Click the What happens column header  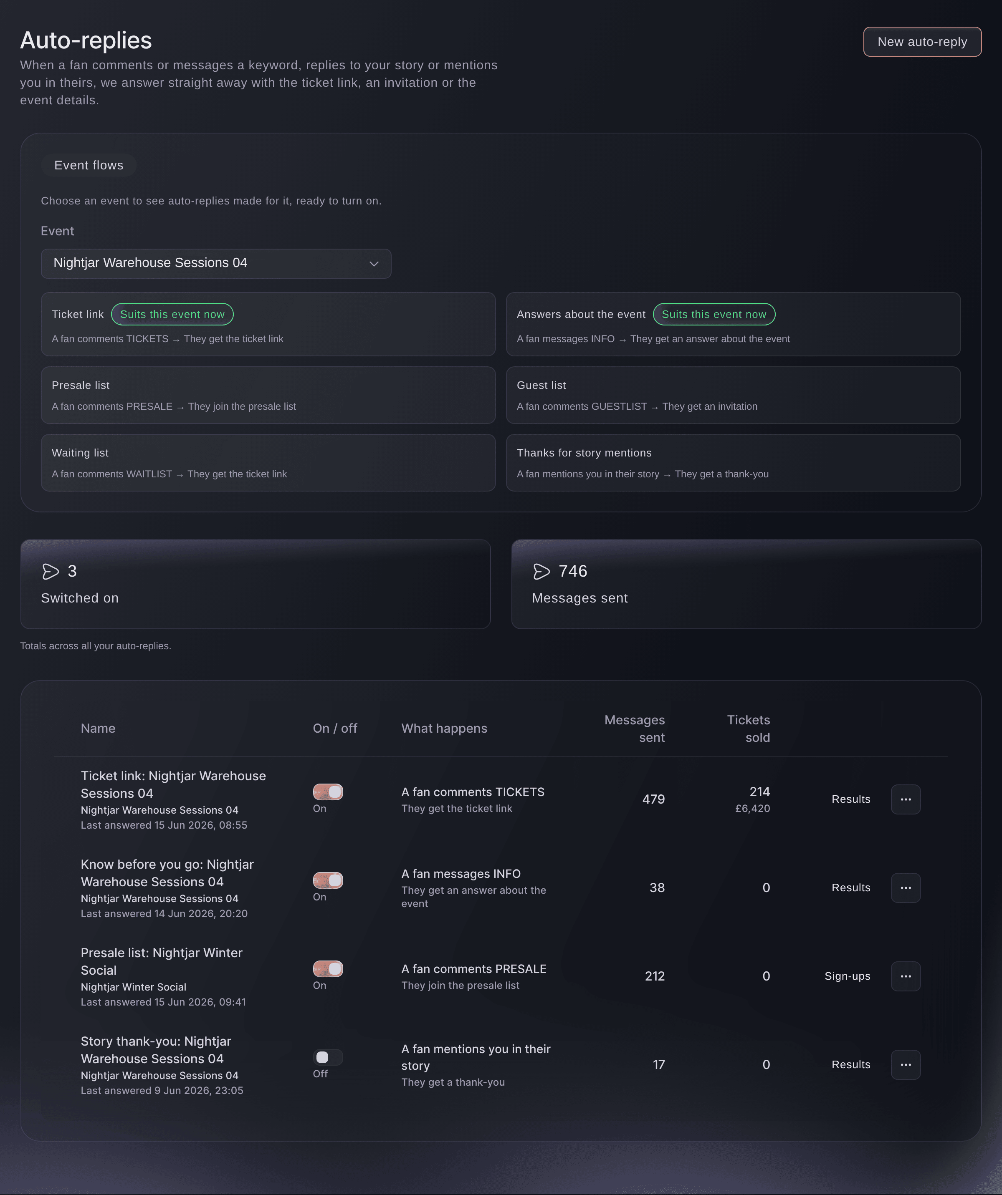point(444,729)
